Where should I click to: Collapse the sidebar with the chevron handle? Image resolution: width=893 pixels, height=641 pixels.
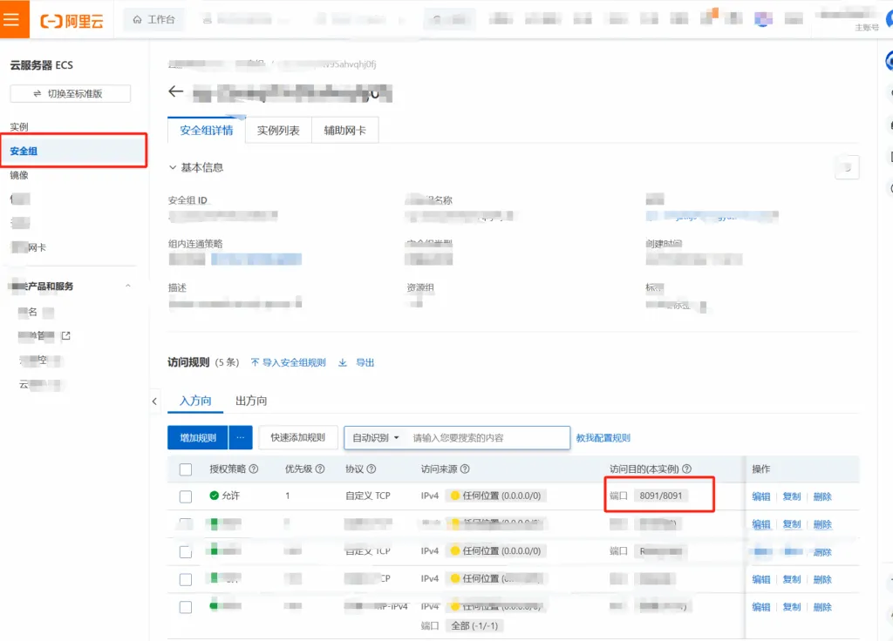coord(154,401)
